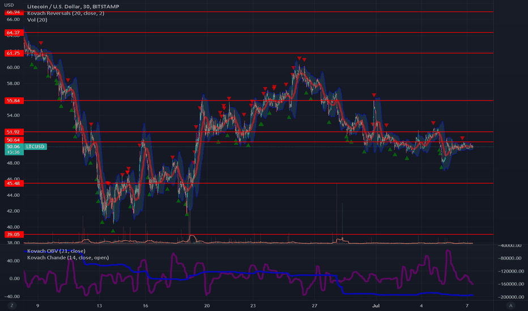Viewport: 528px width, 311px height.
Task: Click the current price 50.06 label
Action: coord(14,146)
